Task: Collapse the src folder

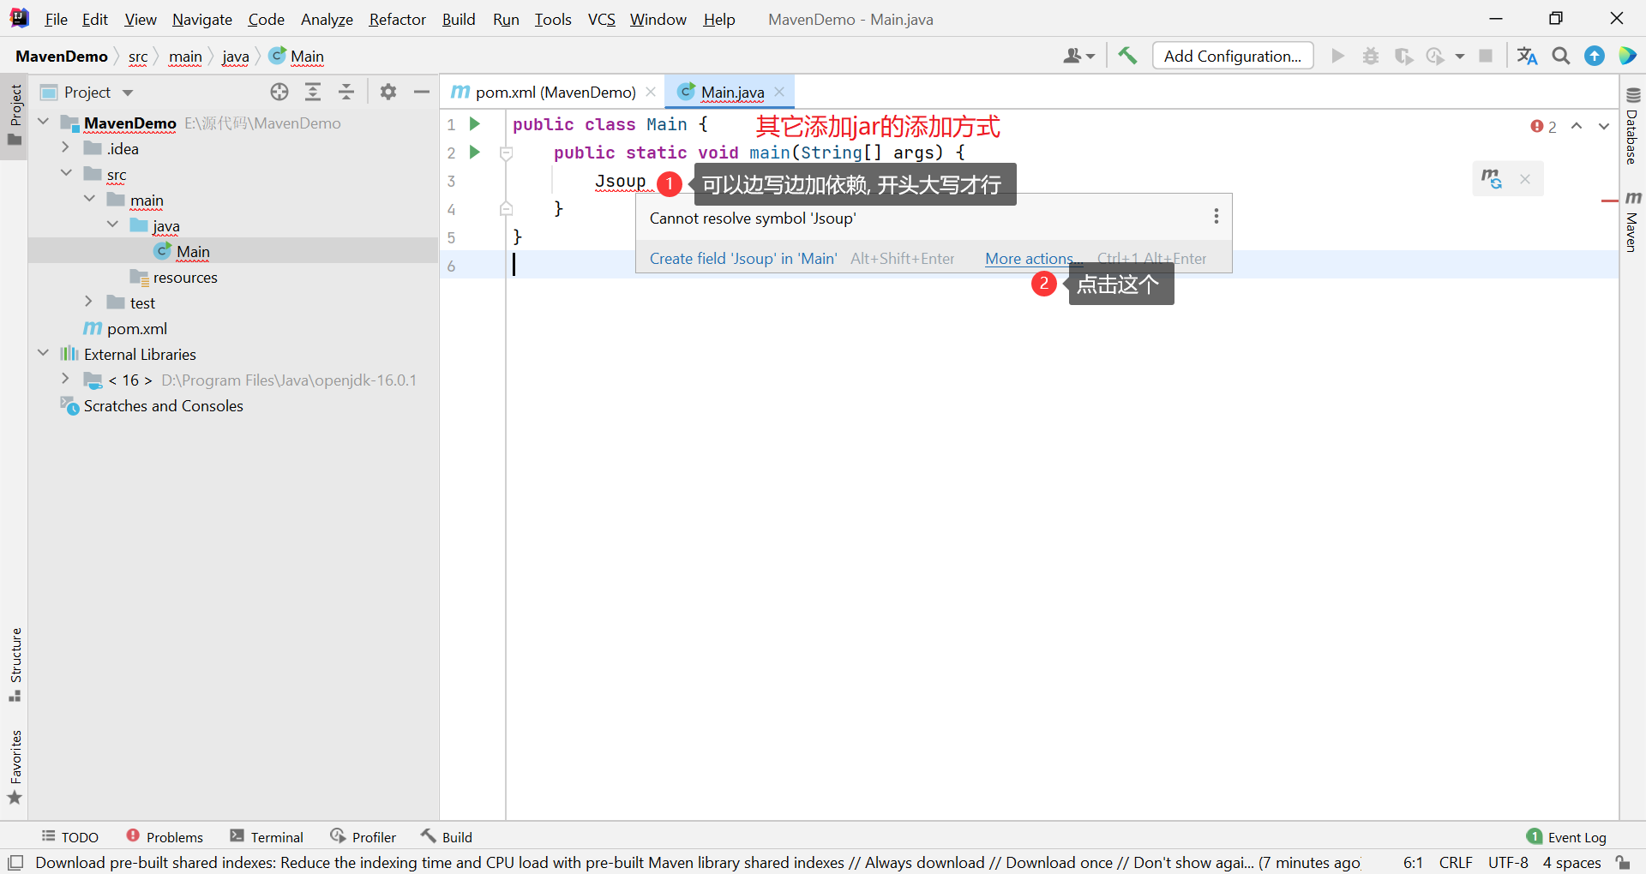Action: click(66, 173)
